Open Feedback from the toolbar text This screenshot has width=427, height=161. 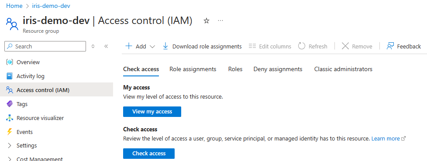(409, 47)
